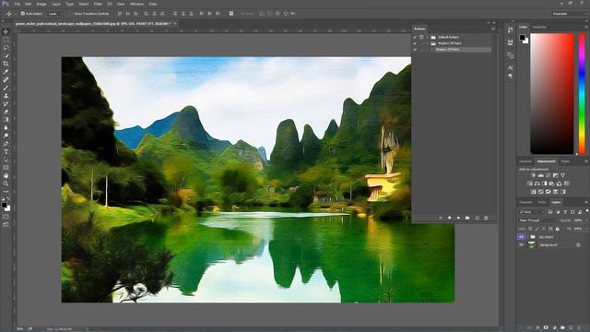Open the History panel icon in dock

510,30
